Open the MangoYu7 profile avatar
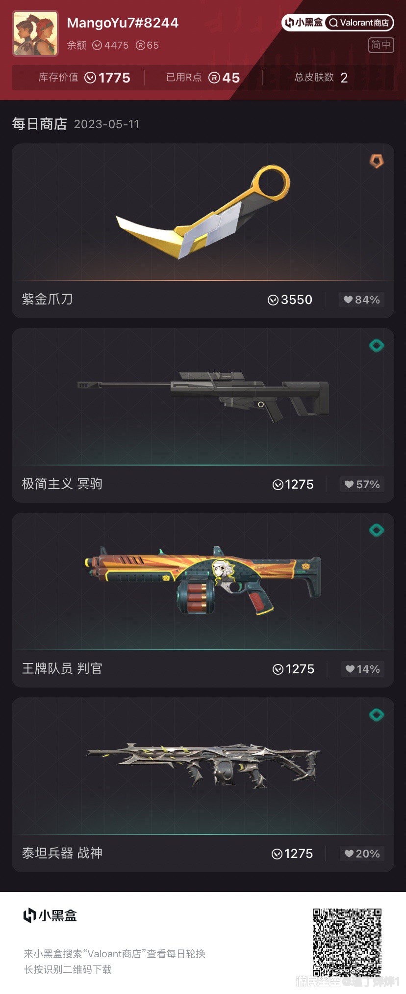 tap(35, 34)
